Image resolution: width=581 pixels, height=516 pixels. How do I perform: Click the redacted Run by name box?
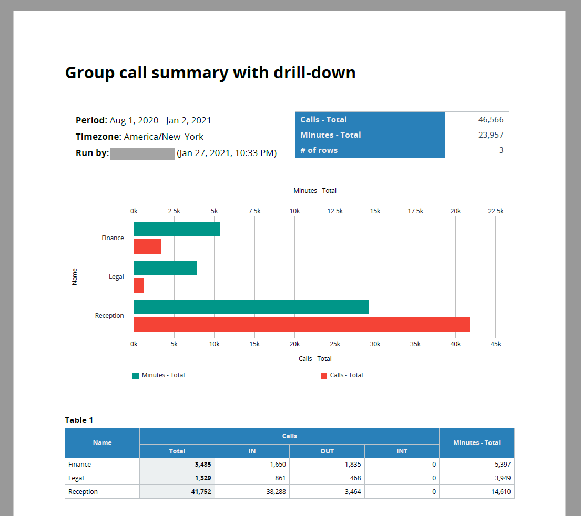click(142, 153)
